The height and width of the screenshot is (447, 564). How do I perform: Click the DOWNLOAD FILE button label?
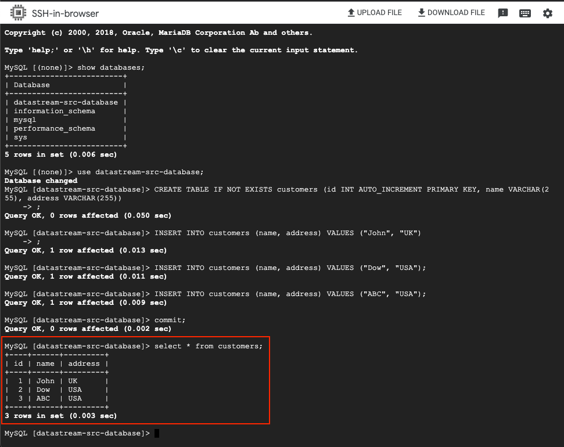pos(456,13)
